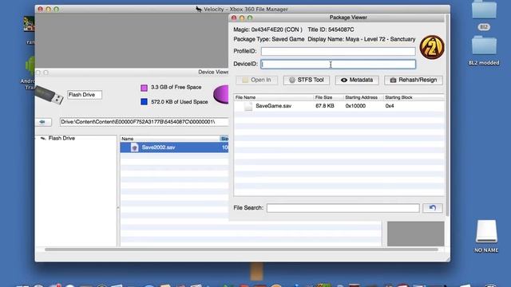The height and width of the screenshot is (287, 511).
Task: Click the Name column header in Device Viewer
Action: [x=169, y=139]
